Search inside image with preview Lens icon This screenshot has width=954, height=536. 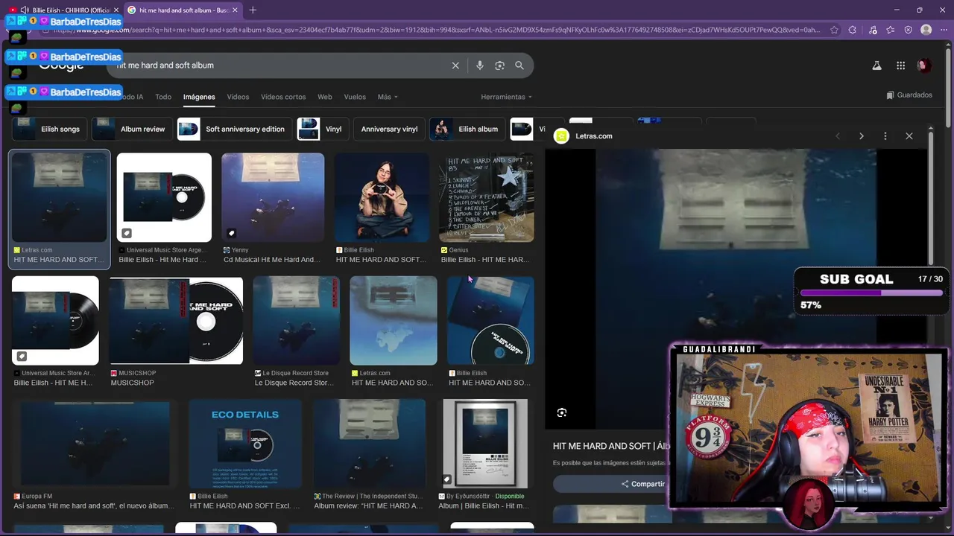562,412
